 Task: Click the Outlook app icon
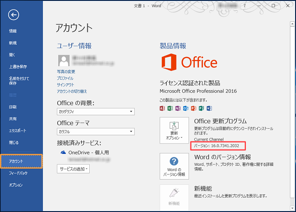186,108
